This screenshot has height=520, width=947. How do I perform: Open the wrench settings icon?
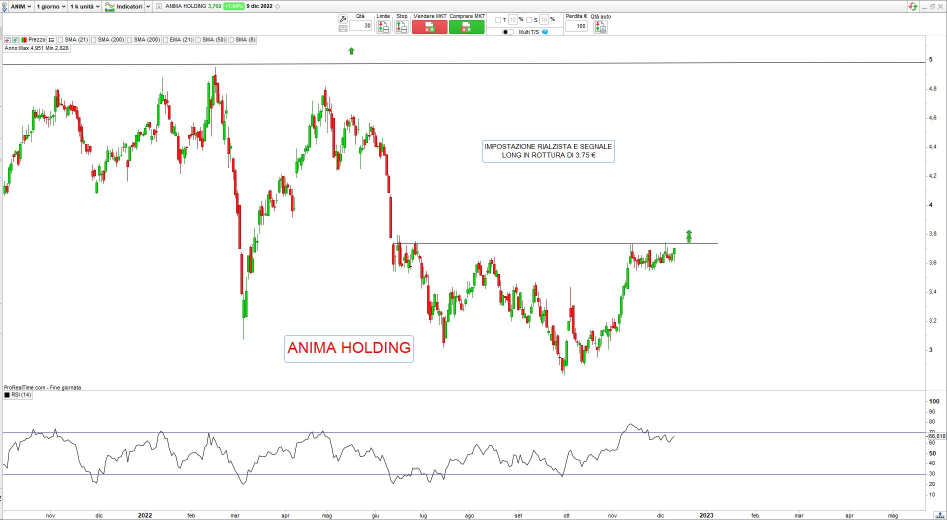point(342,19)
